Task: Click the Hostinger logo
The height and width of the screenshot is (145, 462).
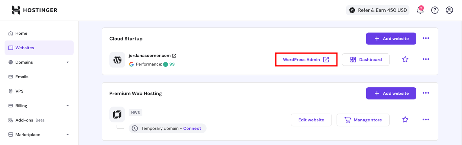Action: (34, 10)
